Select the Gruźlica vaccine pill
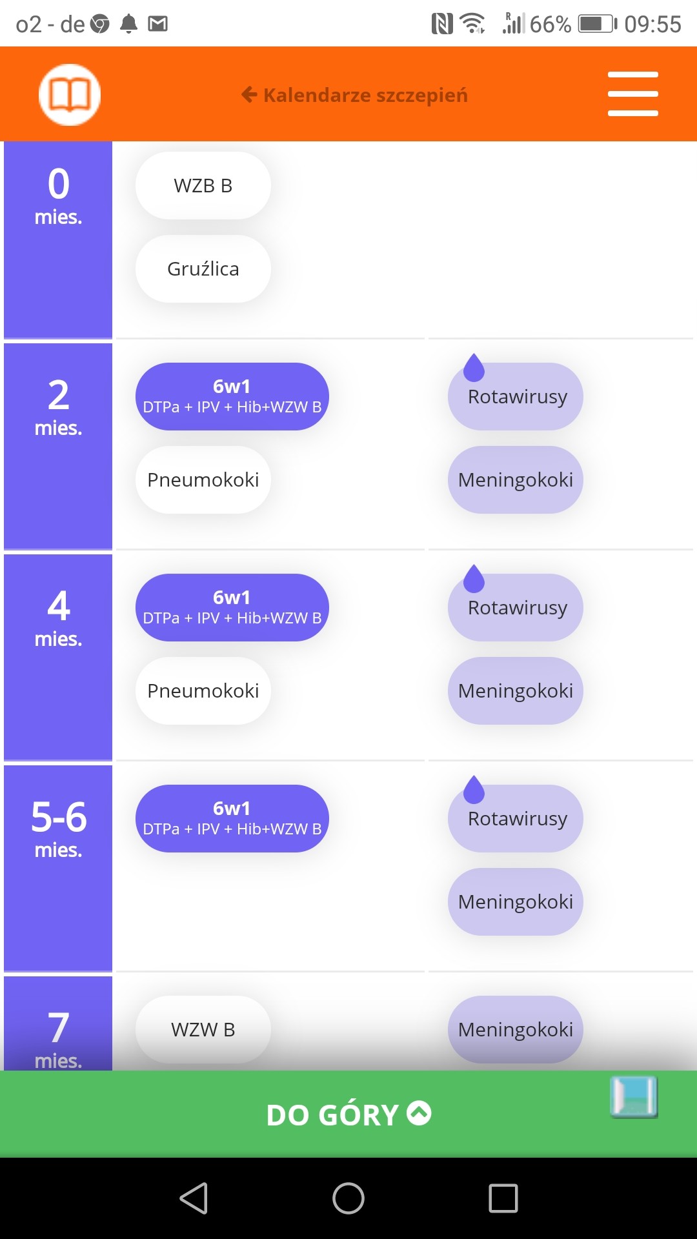Viewport: 697px width, 1239px height. pyautogui.click(x=203, y=269)
